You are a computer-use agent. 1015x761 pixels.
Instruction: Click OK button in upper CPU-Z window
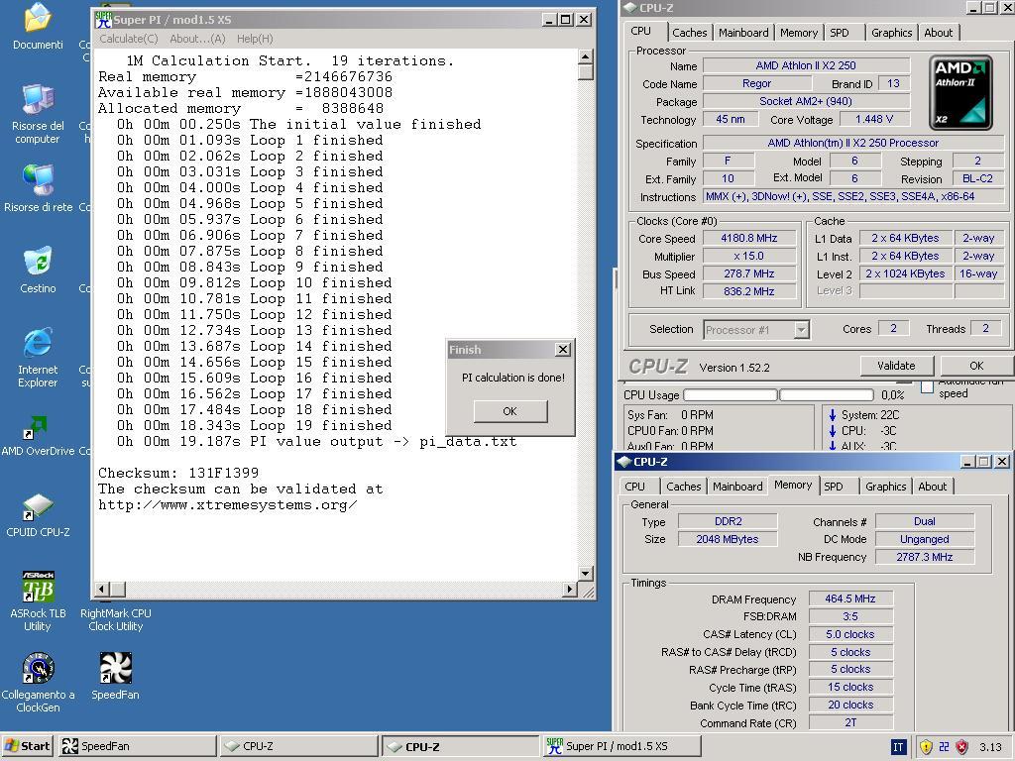pyautogui.click(x=976, y=366)
